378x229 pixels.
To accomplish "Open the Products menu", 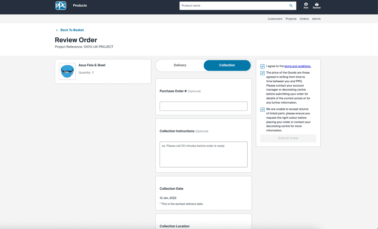I will (x=80, y=6).
